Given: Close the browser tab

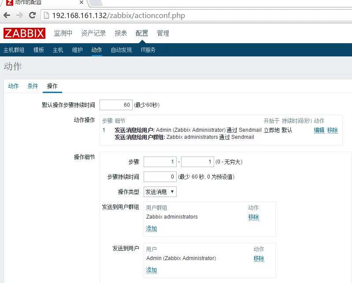Looking at the screenshot, I should pyautogui.click(x=82, y=2).
